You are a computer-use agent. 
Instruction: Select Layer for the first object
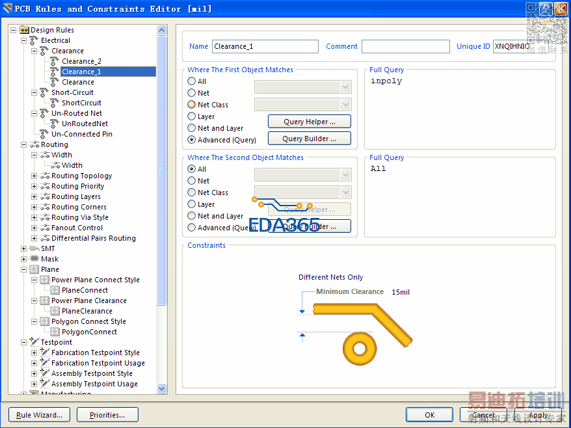point(192,116)
